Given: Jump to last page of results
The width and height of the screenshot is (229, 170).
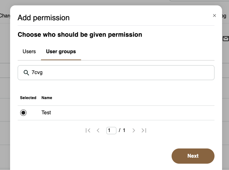Looking at the screenshot, I should coord(144,130).
